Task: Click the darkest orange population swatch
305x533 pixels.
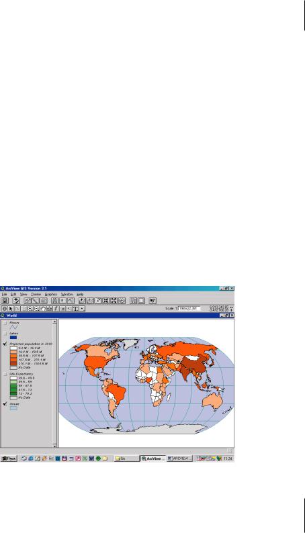Action: click(13, 363)
